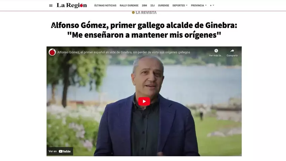Screen dimensions: 286x161
Task: Click the yellow dot beside La Revista
Action: pyautogui.click(x=133, y=12)
